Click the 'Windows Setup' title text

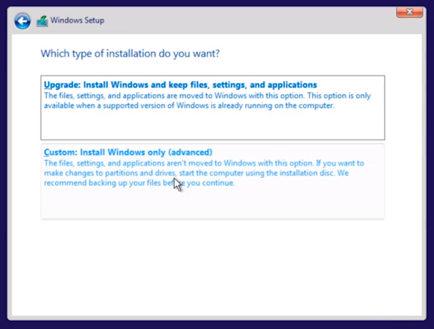point(77,20)
